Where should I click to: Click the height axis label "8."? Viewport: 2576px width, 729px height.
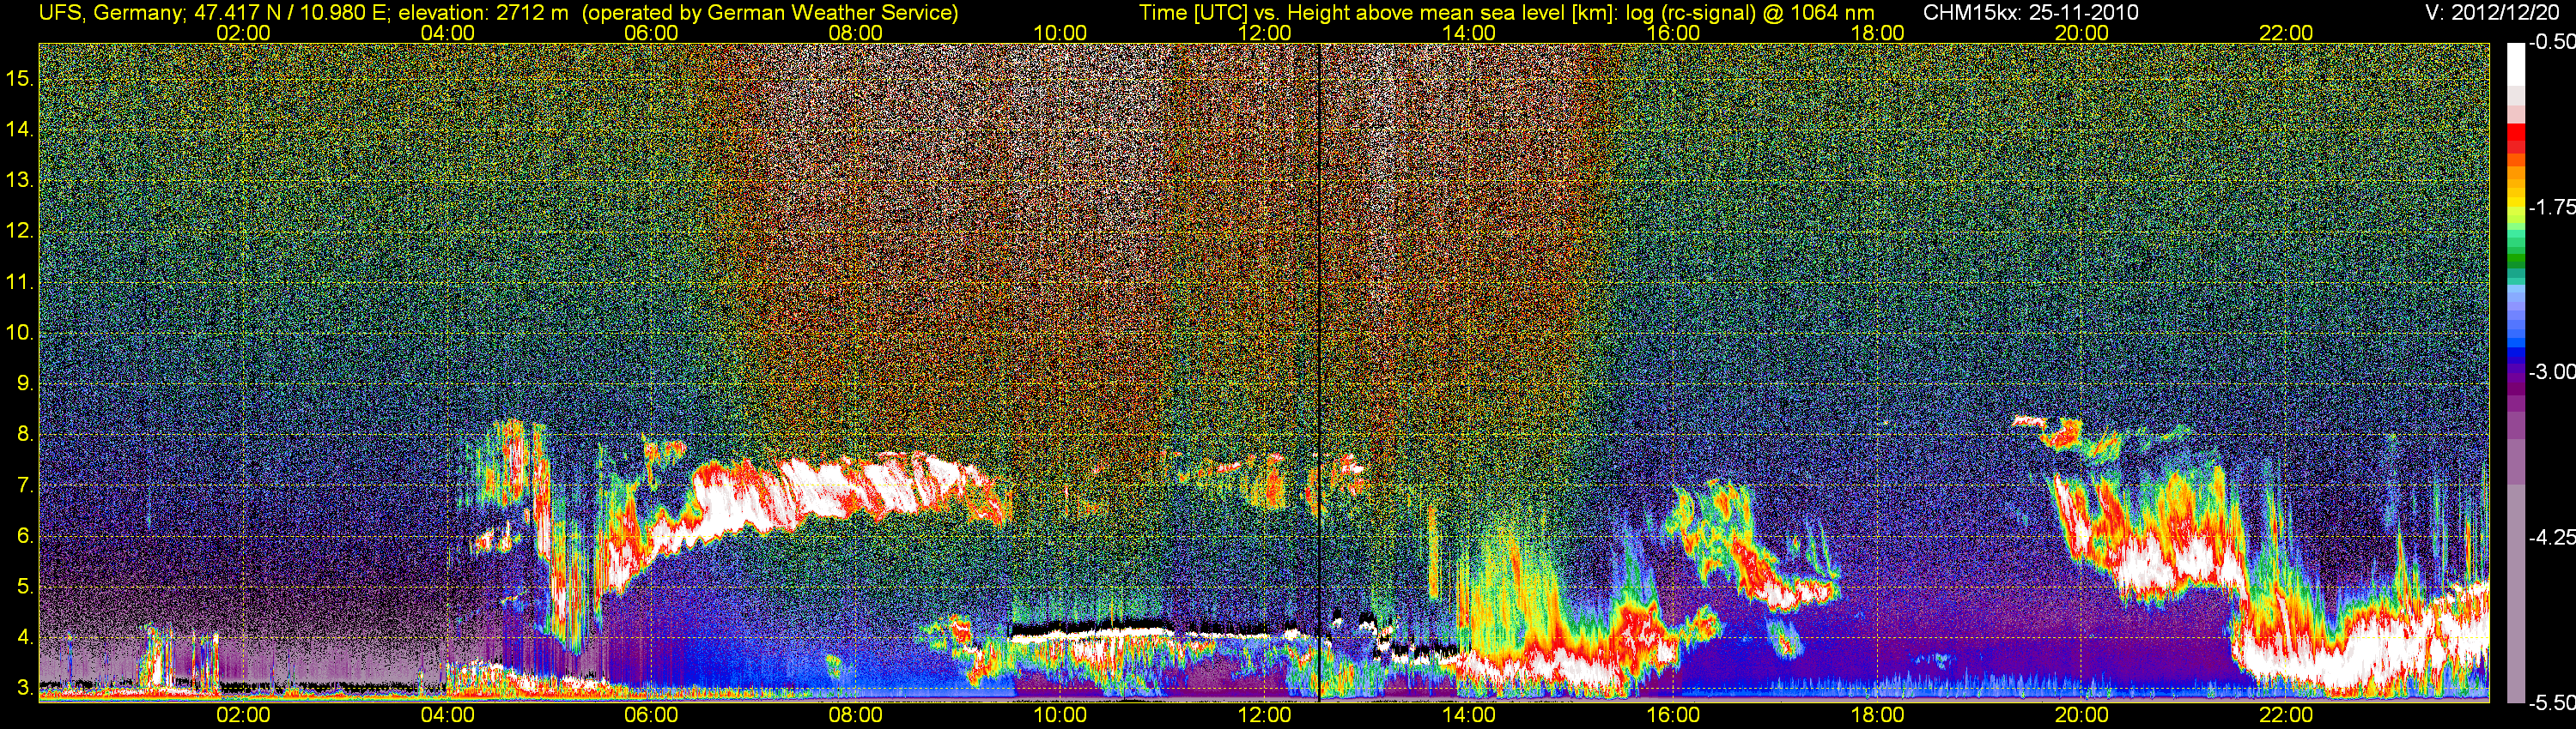25,435
